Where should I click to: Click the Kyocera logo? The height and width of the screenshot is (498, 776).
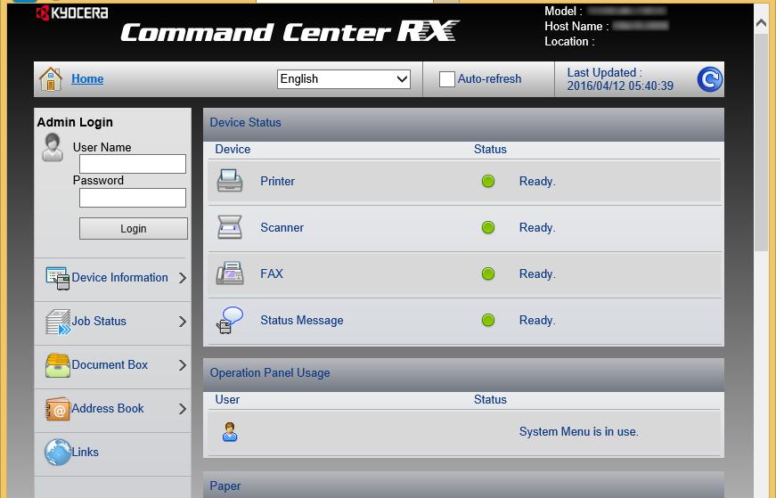(72, 12)
